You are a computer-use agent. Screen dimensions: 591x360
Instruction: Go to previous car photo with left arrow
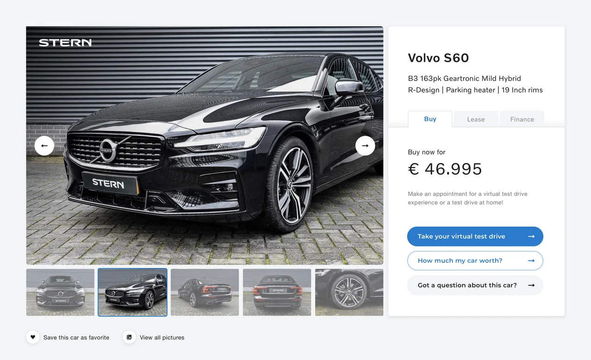coord(44,145)
